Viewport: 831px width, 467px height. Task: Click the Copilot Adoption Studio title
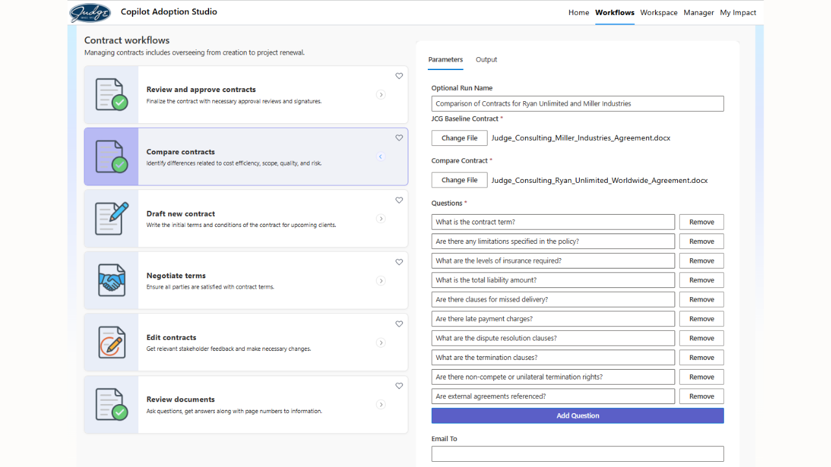click(169, 12)
